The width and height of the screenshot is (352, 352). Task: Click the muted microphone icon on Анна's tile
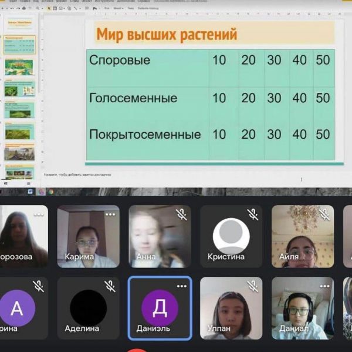click(x=181, y=215)
